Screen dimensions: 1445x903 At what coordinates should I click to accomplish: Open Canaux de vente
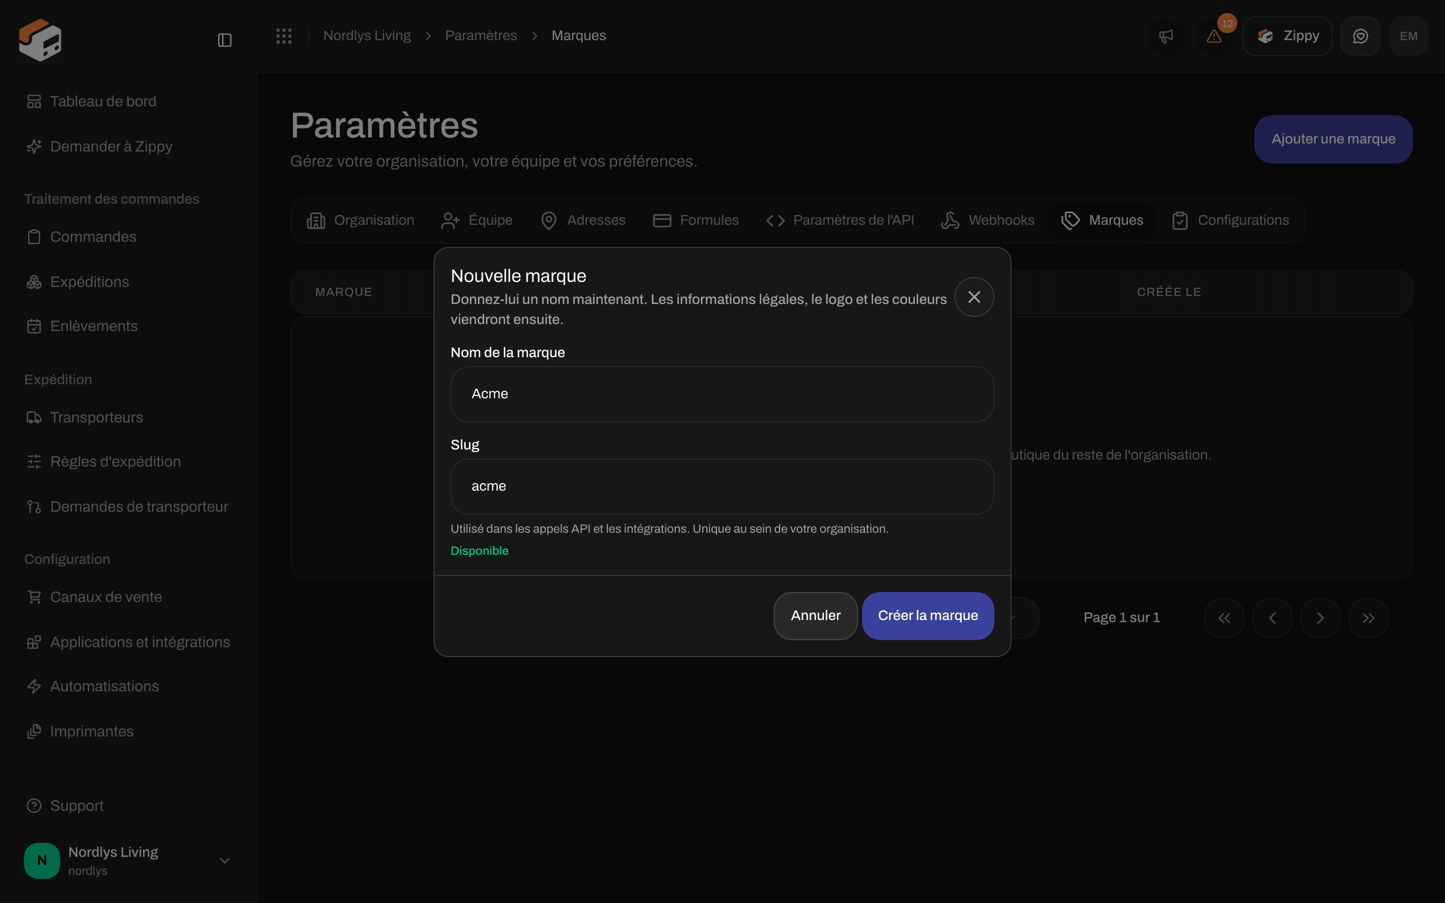point(129,597)
